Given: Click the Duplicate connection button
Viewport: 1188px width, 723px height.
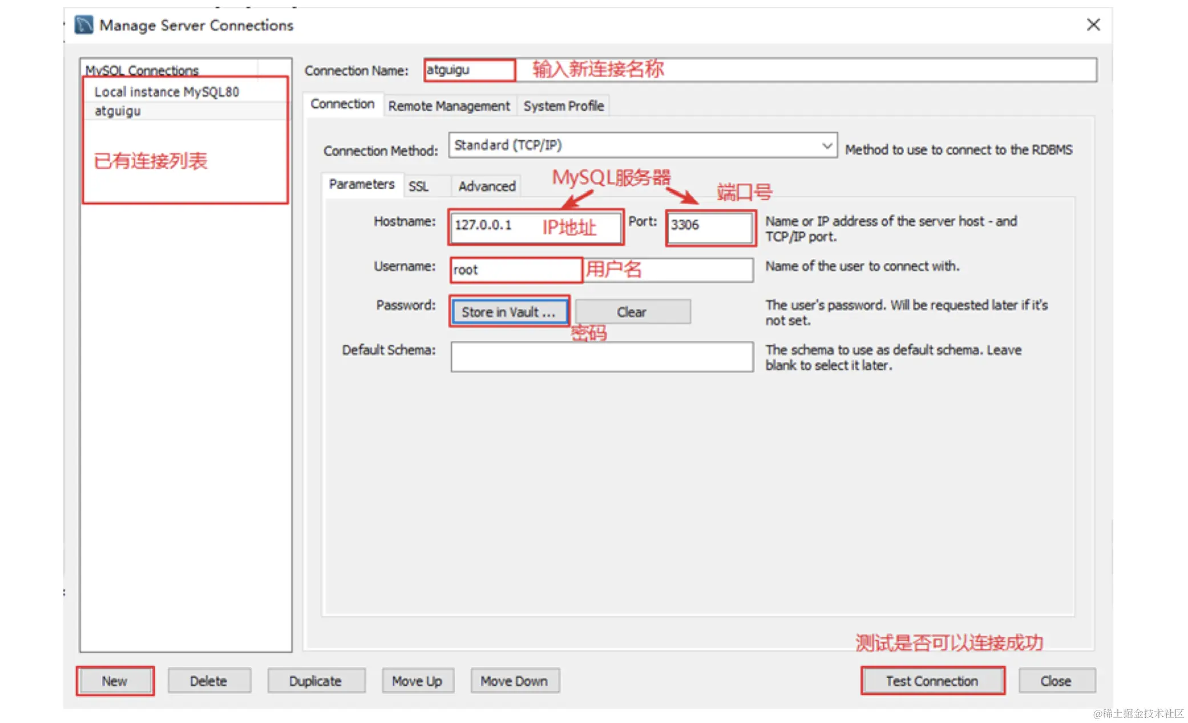Looking at the screenshot, I should tap(316, 681).
